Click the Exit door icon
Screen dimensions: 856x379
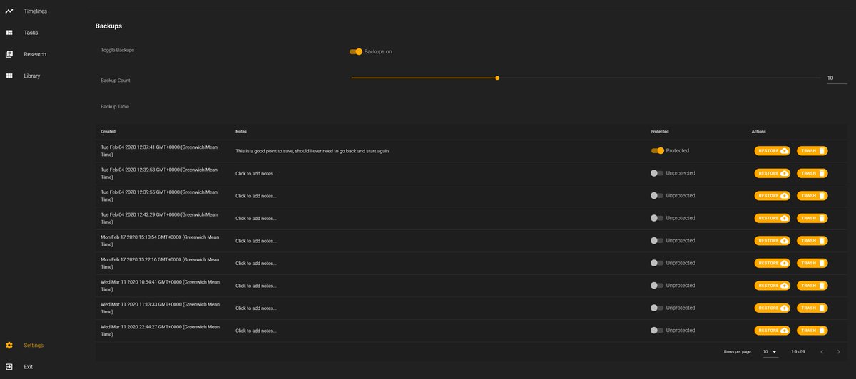click(x=9, y=367)
